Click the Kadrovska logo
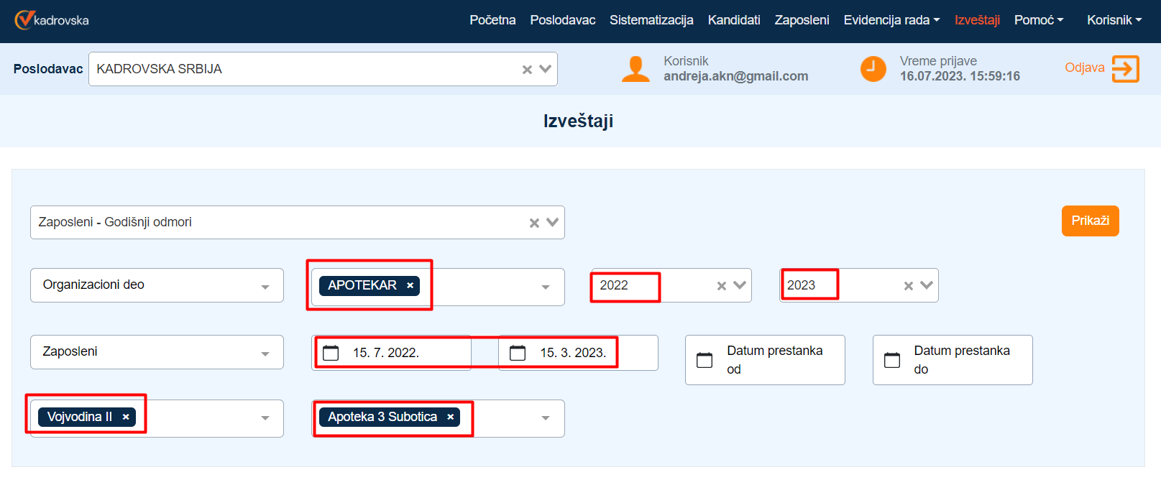The width and height of the screenshot is (1161, 480). point(52,20)
